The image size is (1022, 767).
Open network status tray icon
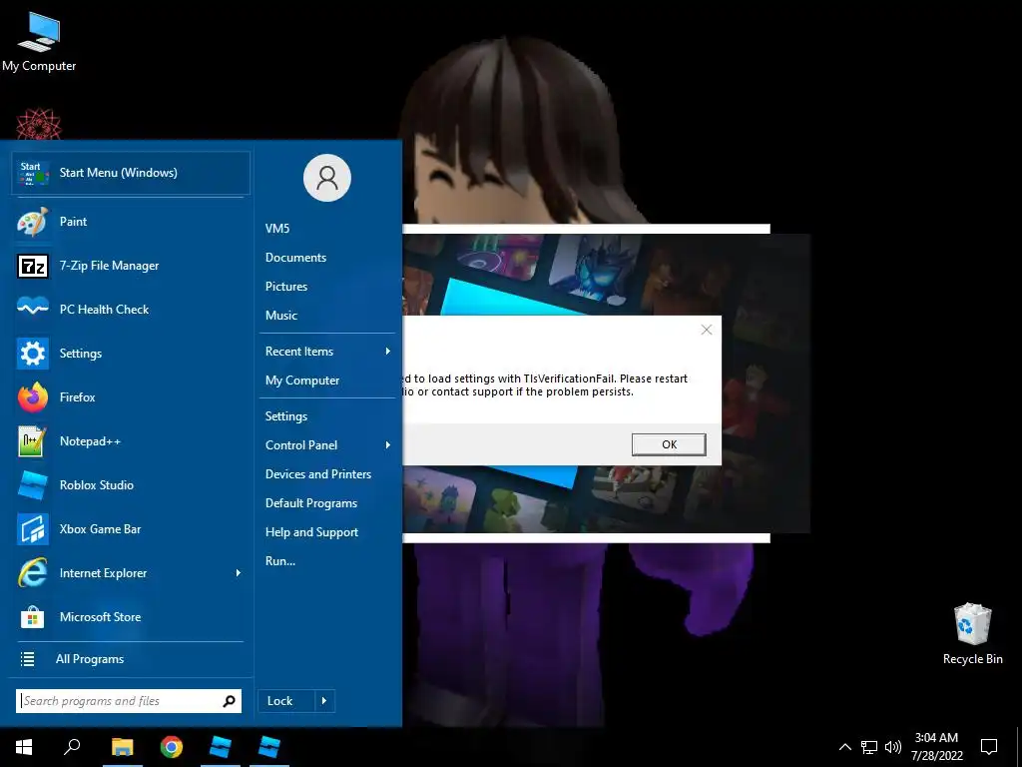point(869,747)
